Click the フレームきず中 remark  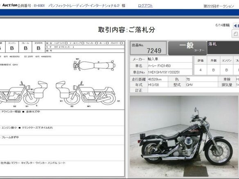[x=10, y=137]
